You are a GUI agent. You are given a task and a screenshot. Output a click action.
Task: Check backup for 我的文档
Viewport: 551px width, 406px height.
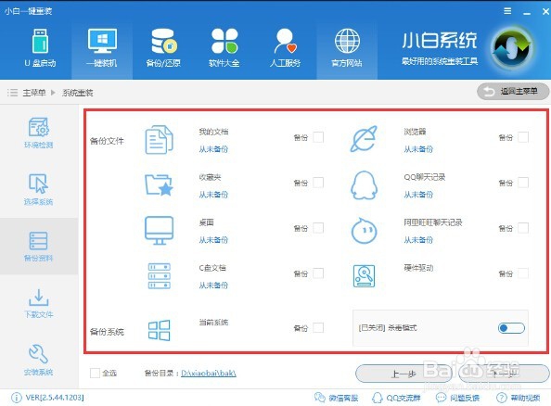318,137
